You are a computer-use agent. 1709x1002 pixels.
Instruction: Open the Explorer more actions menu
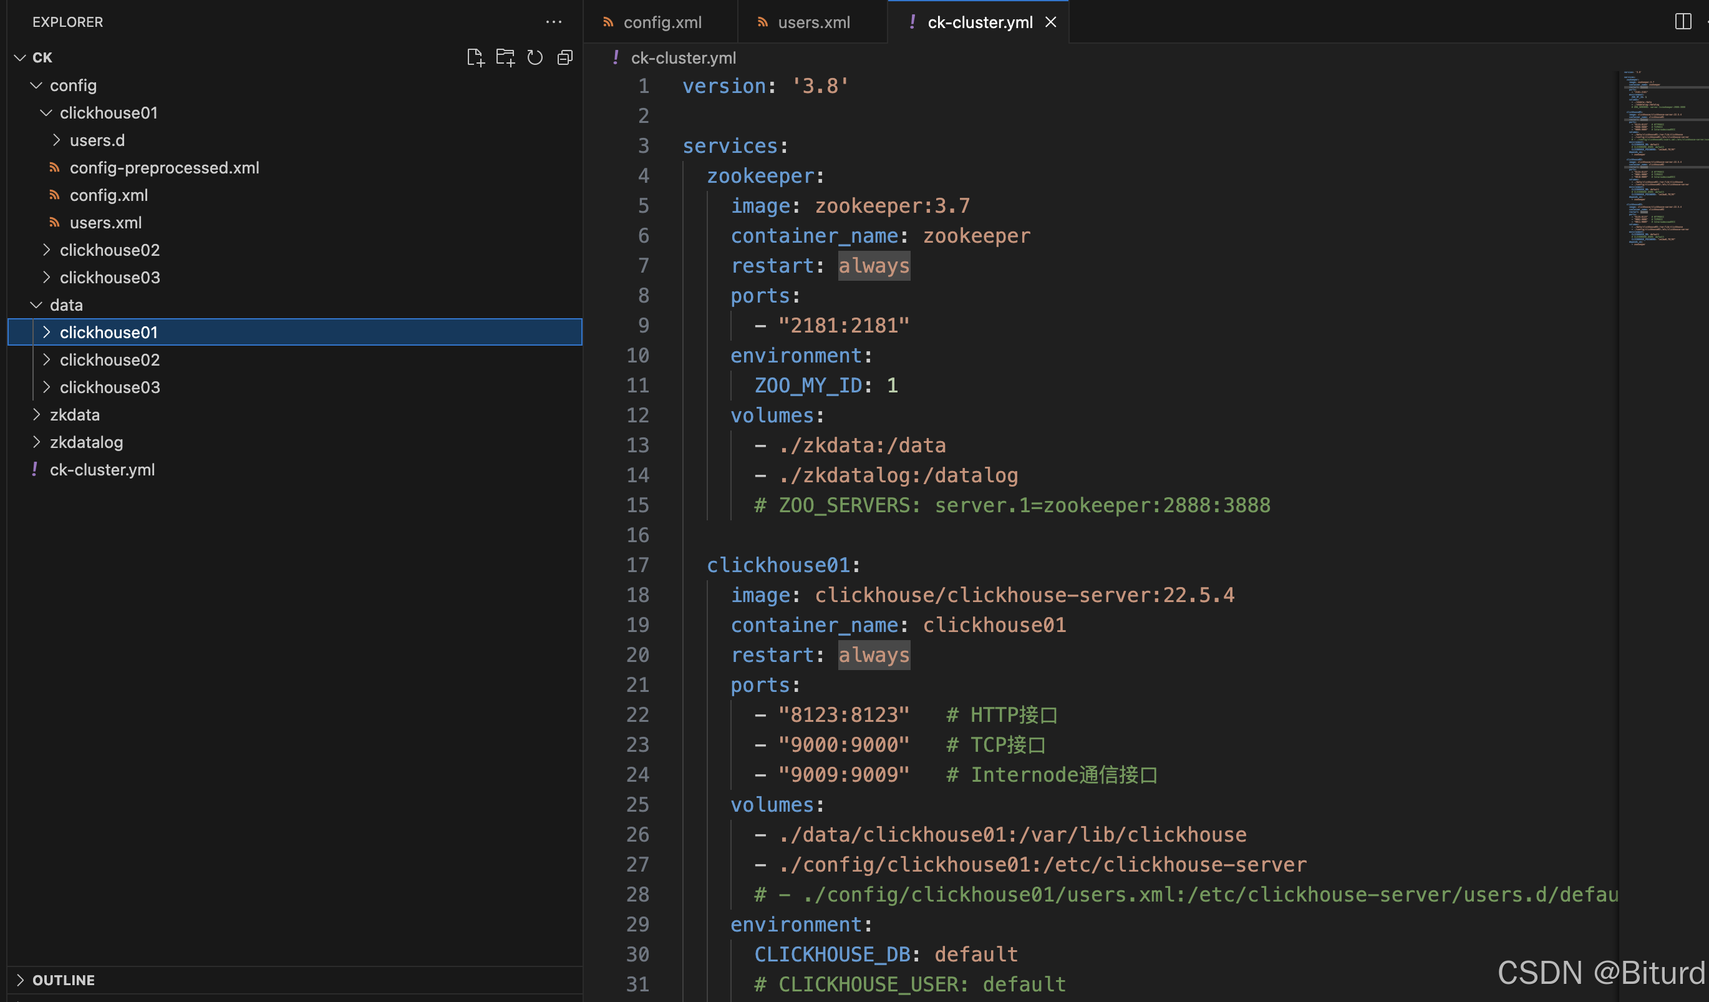pyautogui.click(x=553, y=22)
